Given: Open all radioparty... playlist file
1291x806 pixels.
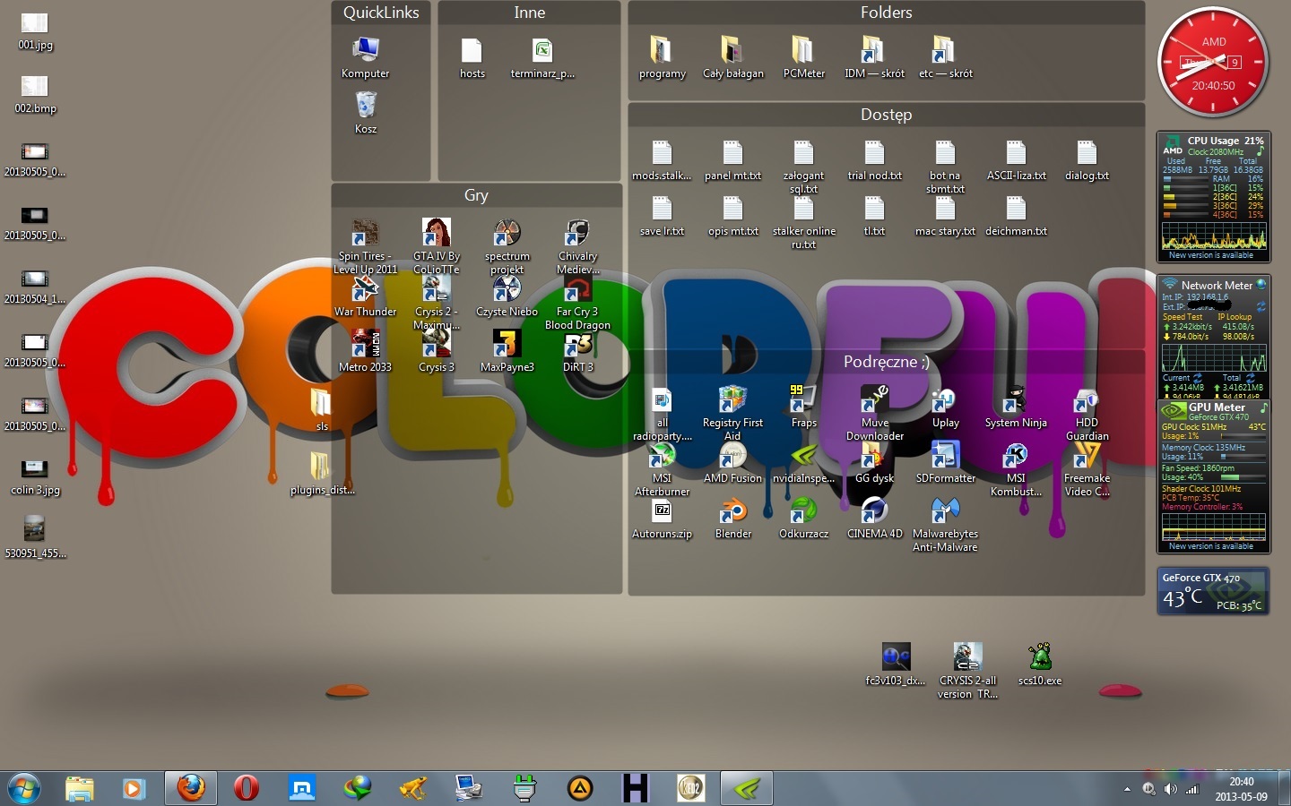Looking at the screenshot, I should click(x=662, y=414).
